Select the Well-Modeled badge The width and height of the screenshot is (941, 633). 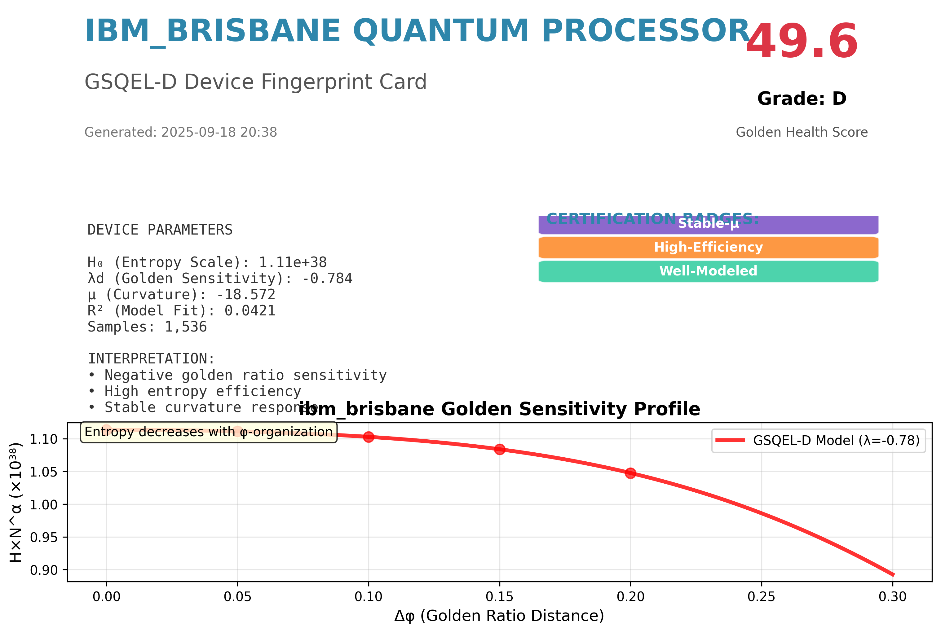[x=708, y=271]
